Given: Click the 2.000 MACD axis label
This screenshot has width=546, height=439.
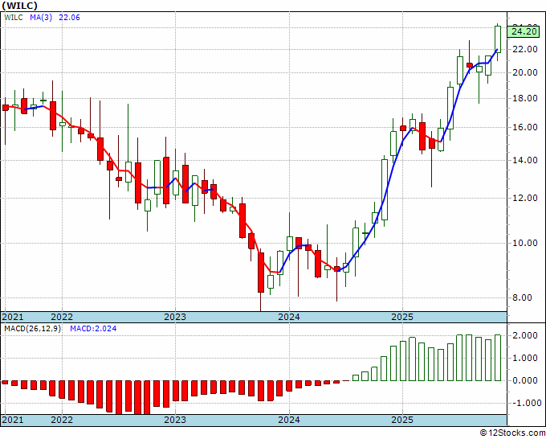Looking at the screenshot, I should (x=525, y=335).
